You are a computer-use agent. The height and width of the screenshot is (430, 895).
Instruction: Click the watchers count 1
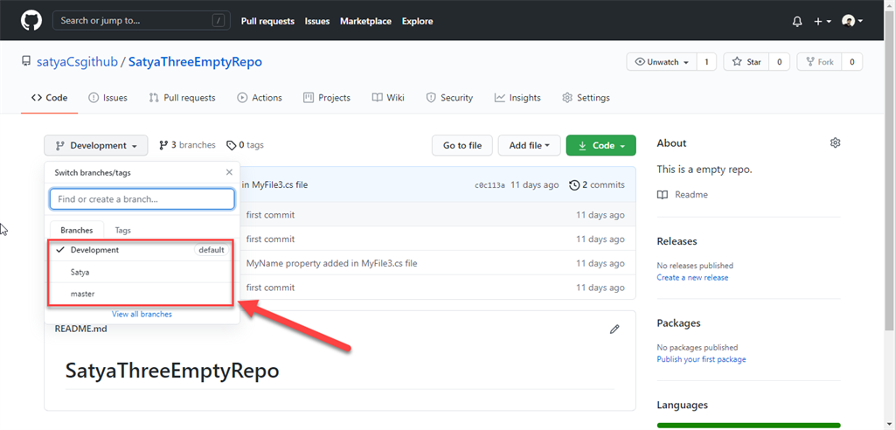706,62
